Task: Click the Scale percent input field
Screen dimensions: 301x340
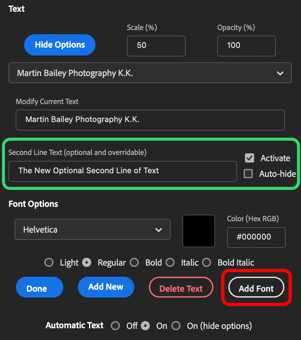Action: tap(156, 46)
